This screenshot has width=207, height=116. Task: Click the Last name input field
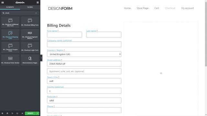104,34
